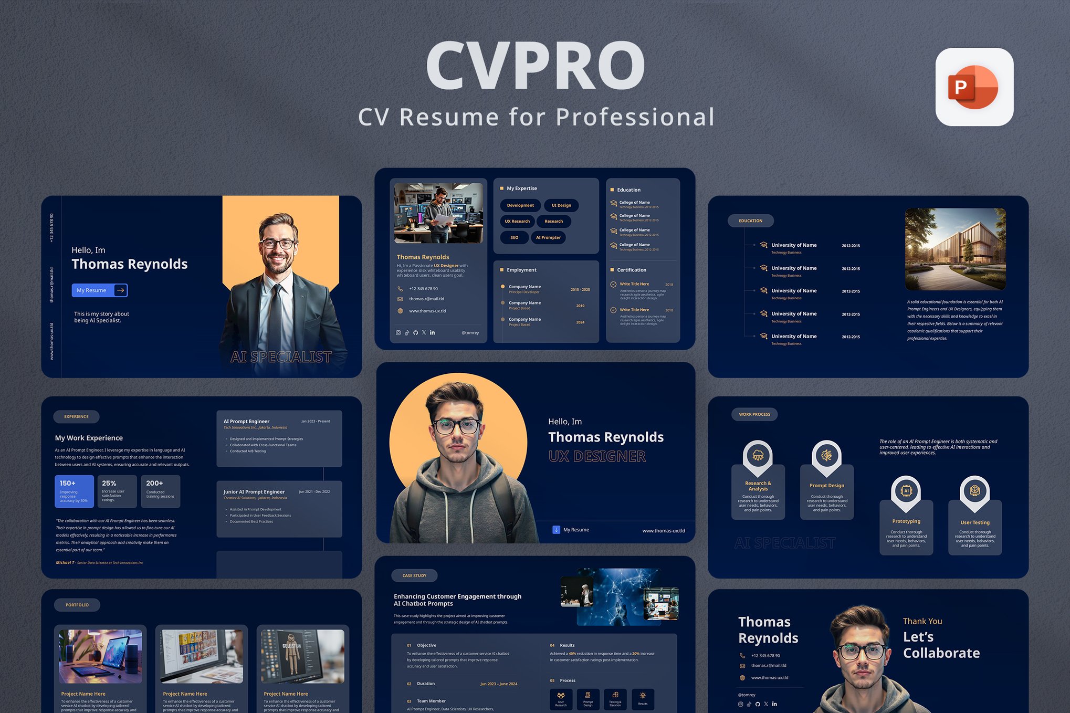
Task: Click globe icon in the Thank You slide
Action: [x=742, y=678]
